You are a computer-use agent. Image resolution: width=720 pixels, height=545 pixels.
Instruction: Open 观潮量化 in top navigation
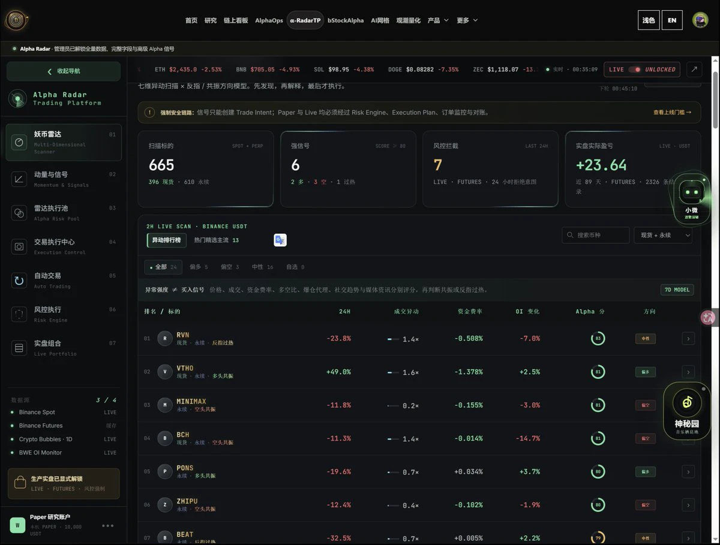[x=409, y=20]
